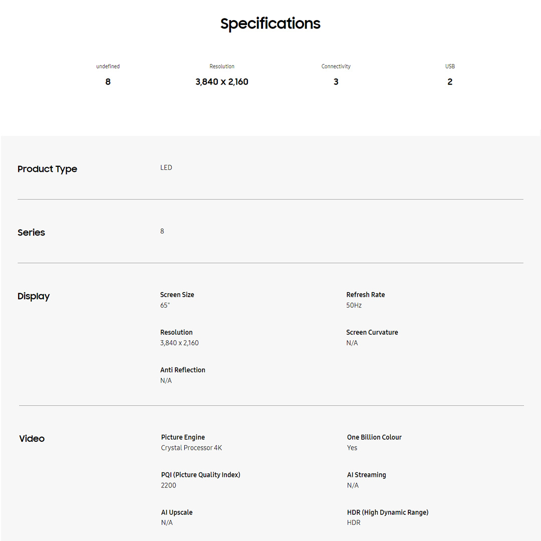Click the Display section heading
The height and width of the screenshot is (541, 541).
(x=34, y=296)
